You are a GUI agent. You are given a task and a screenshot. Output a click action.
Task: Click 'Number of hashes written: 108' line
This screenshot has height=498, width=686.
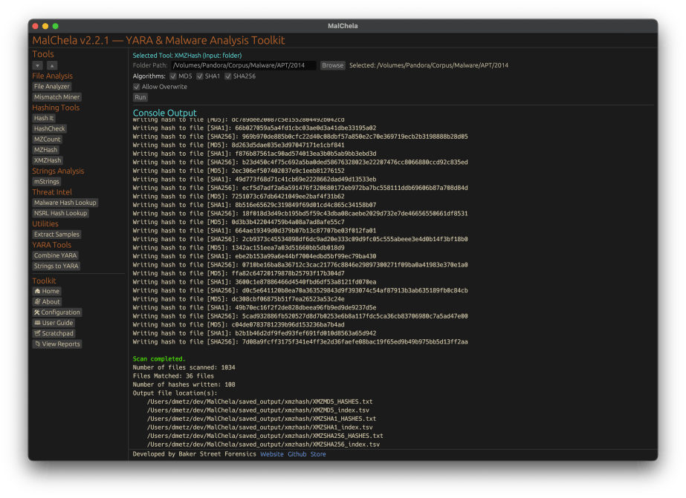coord(184,384)
